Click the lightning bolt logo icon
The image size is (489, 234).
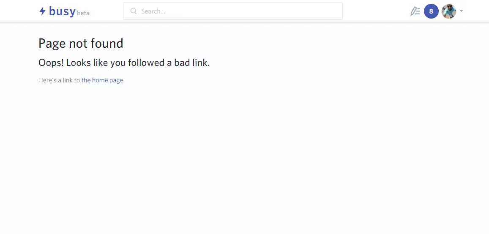coord(42,11)
